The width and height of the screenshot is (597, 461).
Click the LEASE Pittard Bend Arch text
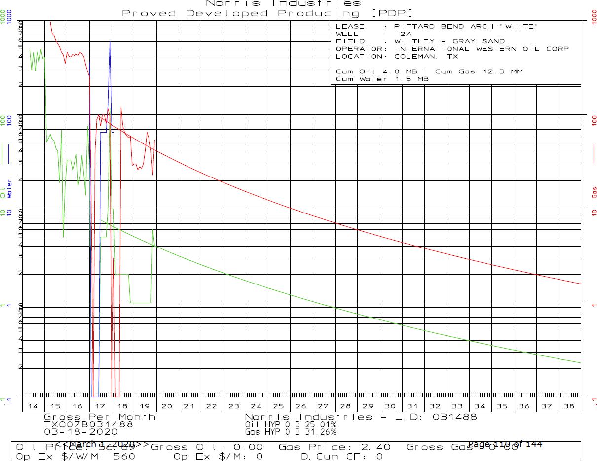coord(435,26)
